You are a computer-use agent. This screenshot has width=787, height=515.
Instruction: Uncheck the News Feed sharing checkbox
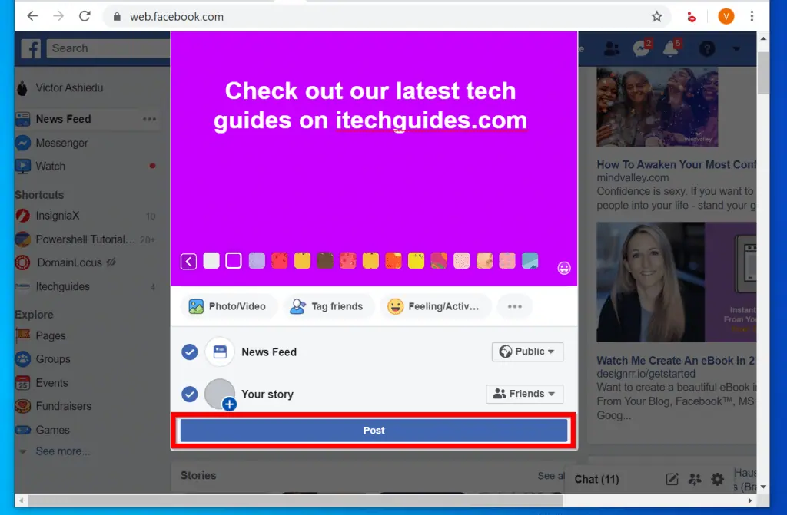(x=189, y=352)
